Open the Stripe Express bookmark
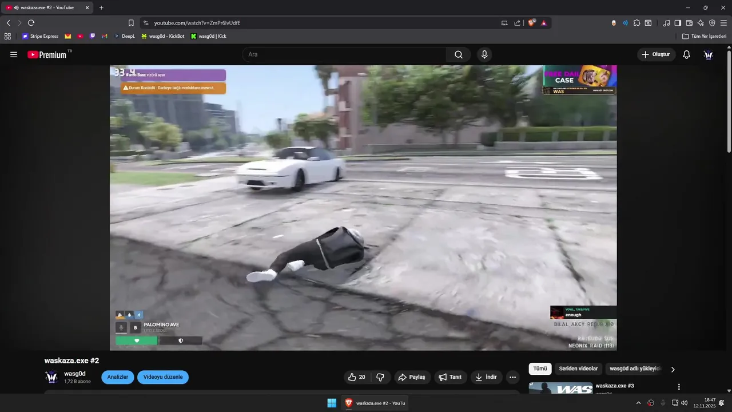 [40, 36]
